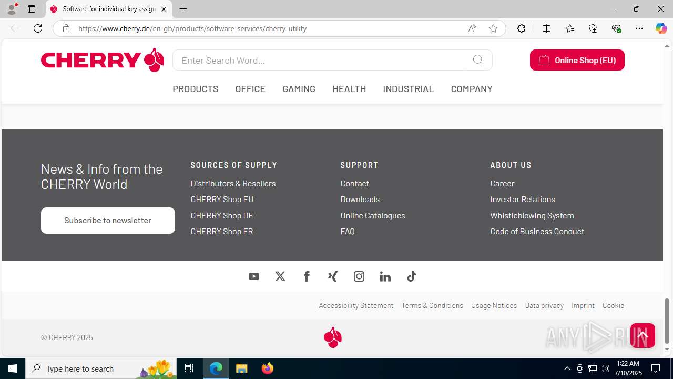The width and height of the screenshot is (673, 379).
Task: Open Collections icon
Action: pyautogui.click(x=593, y=28)
